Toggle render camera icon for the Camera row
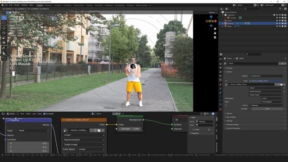This screenshot has height=162, width=288. click(x=285, y=18)
